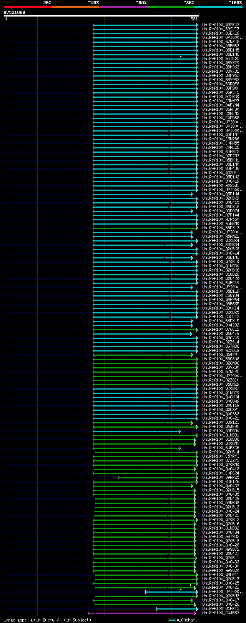Select hit UniRef100_A7NZJ8
This screenshot has height=623, width=246.
tap(221, 42)
